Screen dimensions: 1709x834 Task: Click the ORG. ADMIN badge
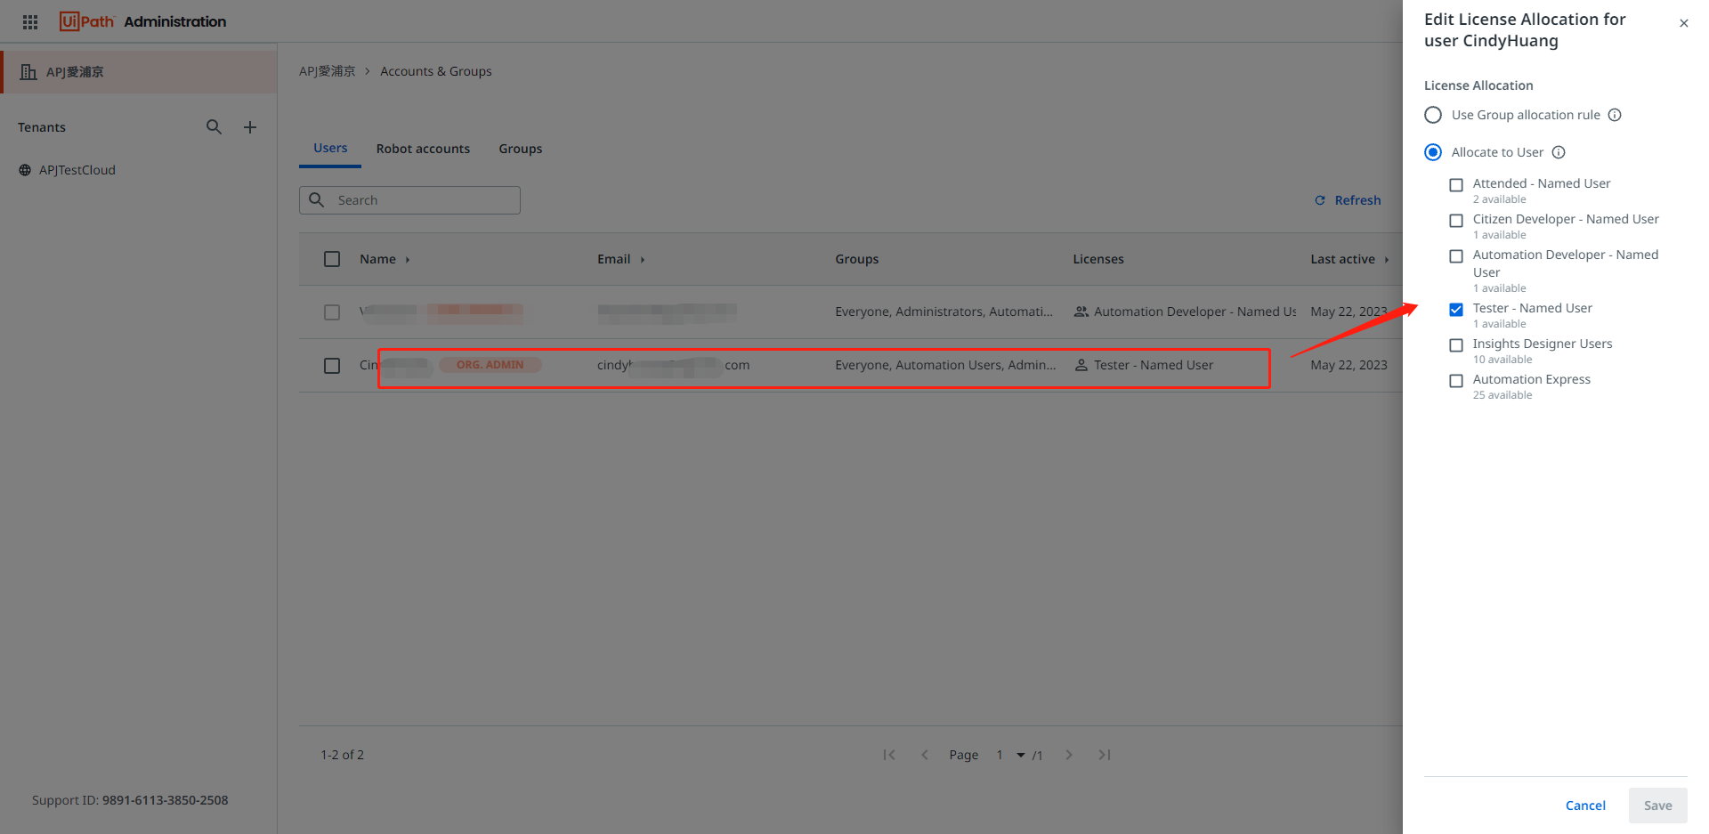click(490, 365)
